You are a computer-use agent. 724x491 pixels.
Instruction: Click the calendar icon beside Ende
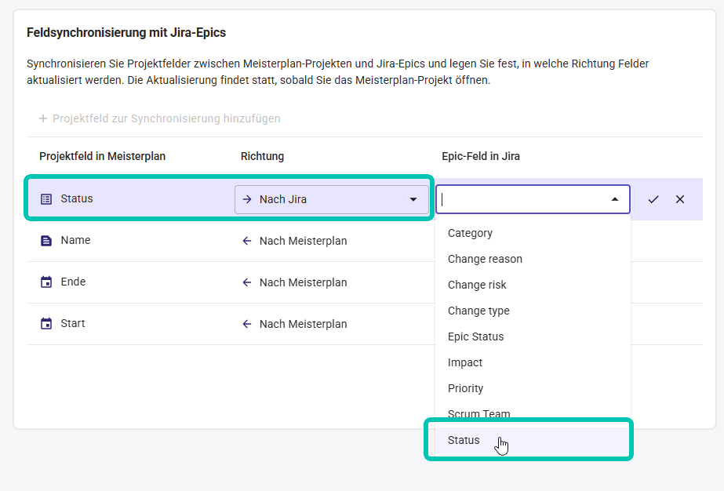click(46, 282)
